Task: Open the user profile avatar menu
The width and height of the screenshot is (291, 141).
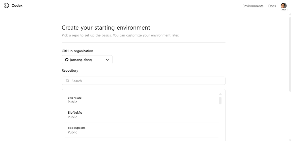Action: (283, 6)
